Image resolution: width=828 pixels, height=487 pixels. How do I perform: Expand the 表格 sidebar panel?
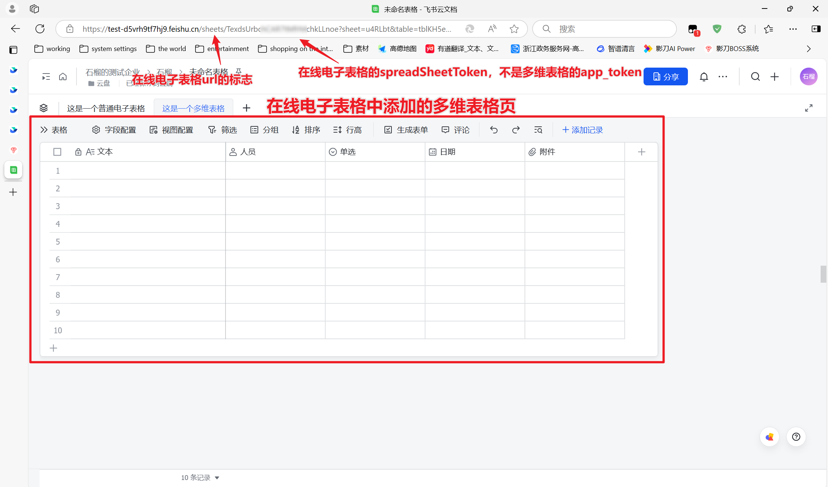54,130
